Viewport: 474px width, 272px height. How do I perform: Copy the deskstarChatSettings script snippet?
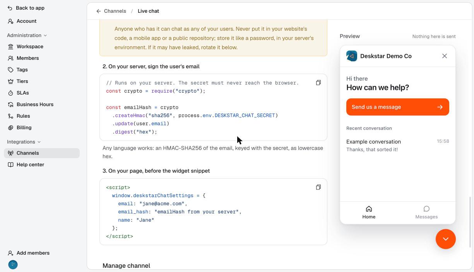tap(318, 187)
